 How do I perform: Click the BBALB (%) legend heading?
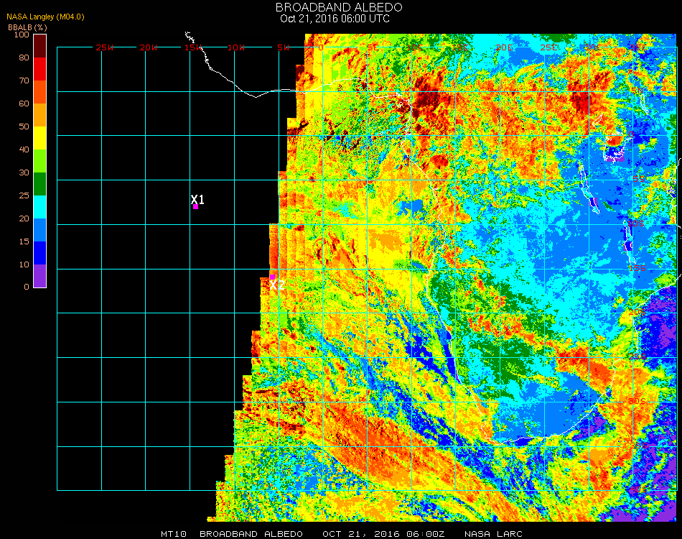[x=27, y=27]
